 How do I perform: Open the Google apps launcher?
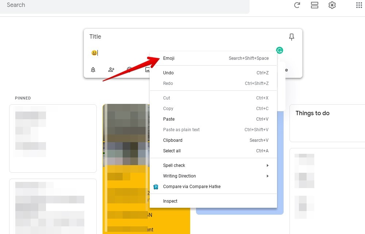[359, 5]
